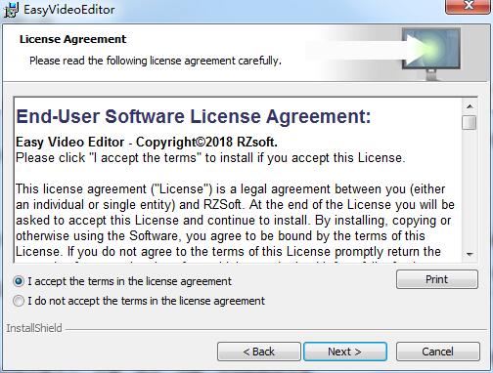Choose the "I do not accept the terms" radio button
Image resolution: width=493 pixels, height=373 pixels.
19,301
